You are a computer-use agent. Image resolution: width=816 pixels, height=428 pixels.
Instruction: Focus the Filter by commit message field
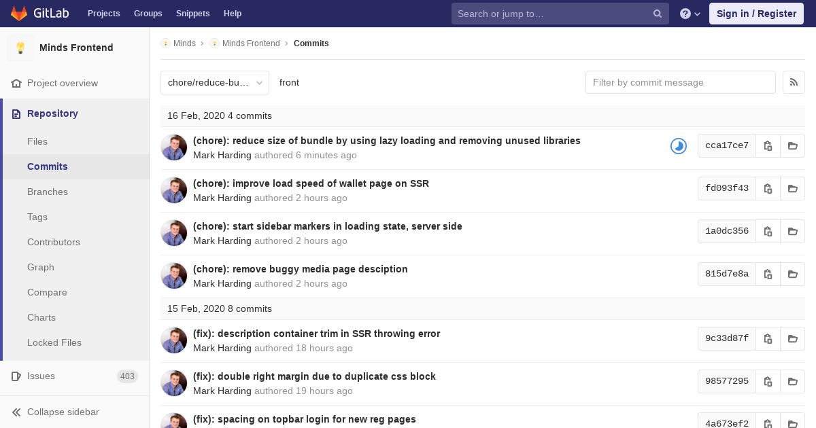680,82
